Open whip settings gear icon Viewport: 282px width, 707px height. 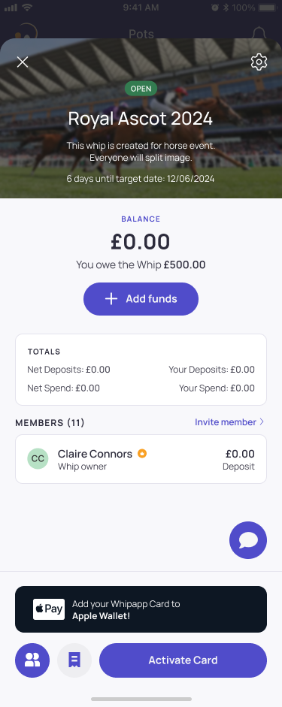pyautogui.click(x=259, y=62)
